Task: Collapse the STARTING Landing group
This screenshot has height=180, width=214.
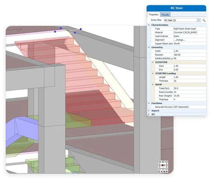Action: click(153, 74)
